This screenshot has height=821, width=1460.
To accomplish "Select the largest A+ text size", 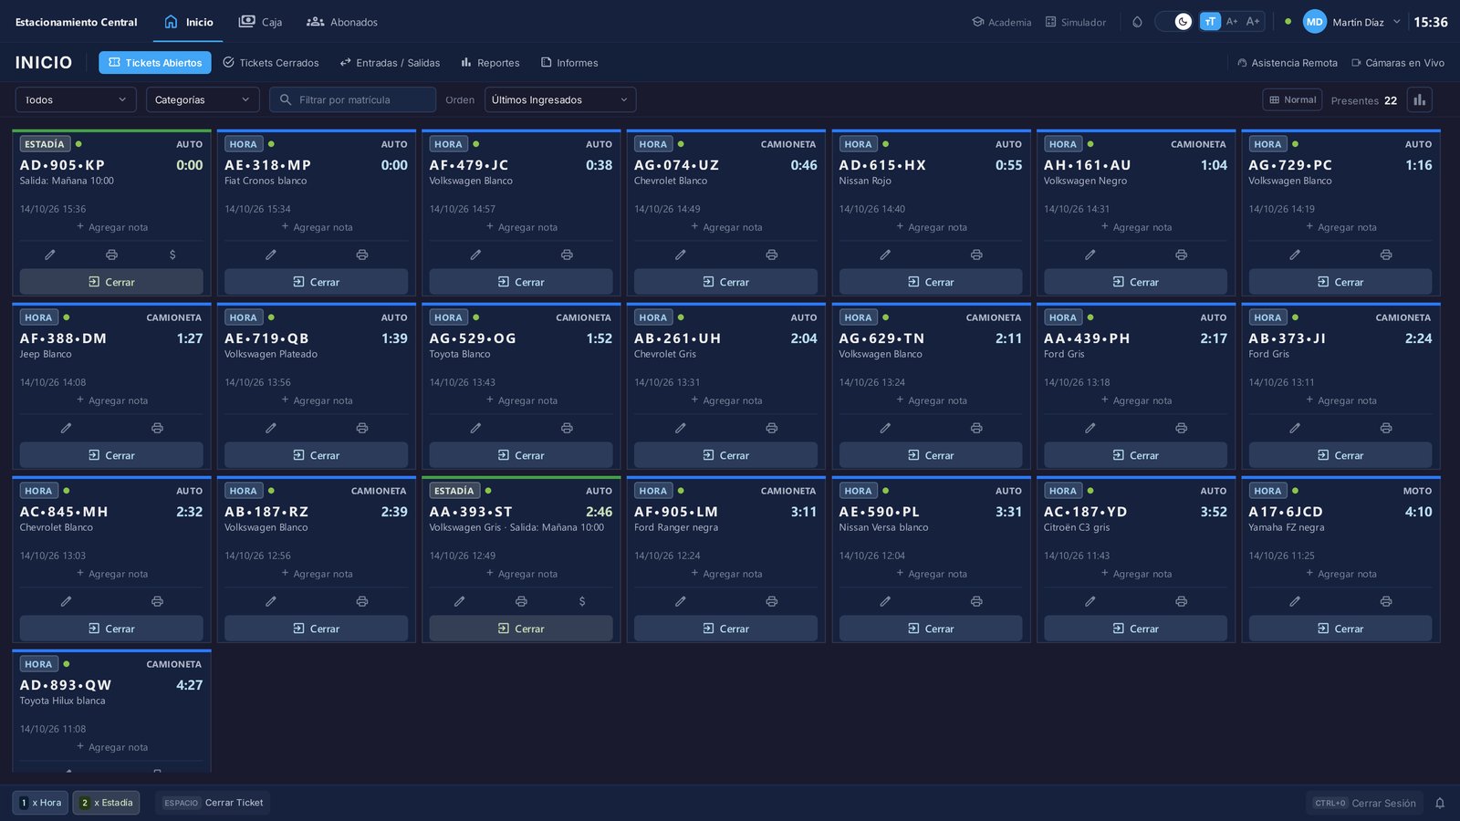I will point(1253,22).
